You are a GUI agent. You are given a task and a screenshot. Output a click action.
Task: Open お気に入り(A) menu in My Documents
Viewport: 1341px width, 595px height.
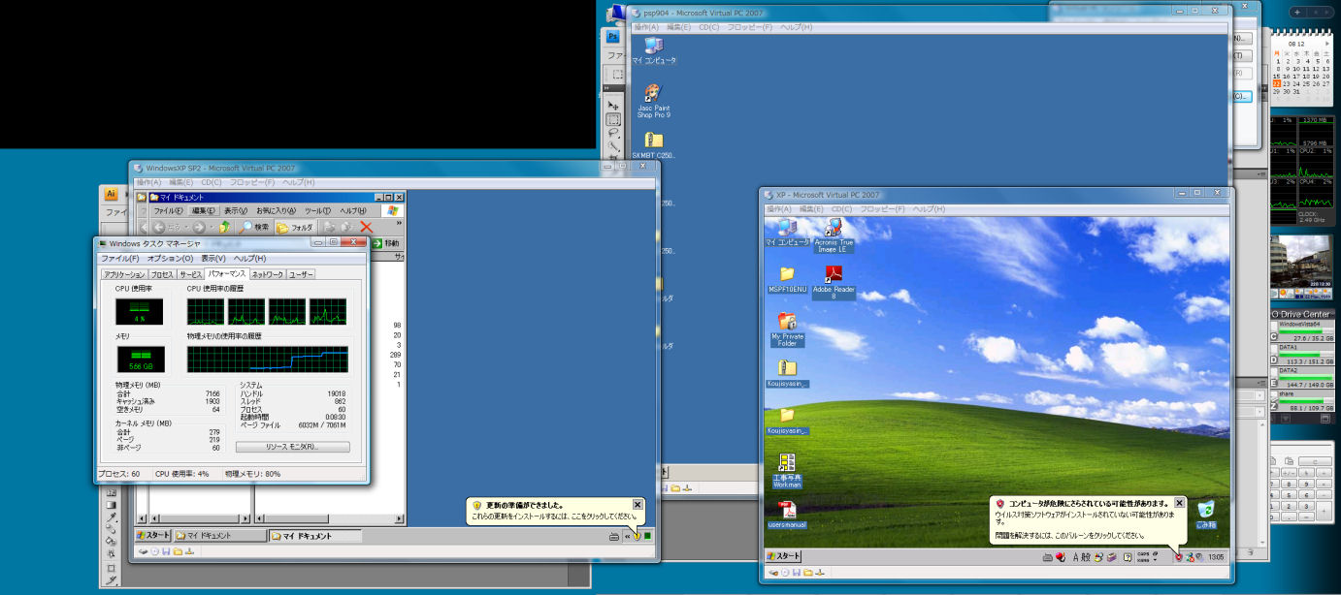[x=277, y=211]
